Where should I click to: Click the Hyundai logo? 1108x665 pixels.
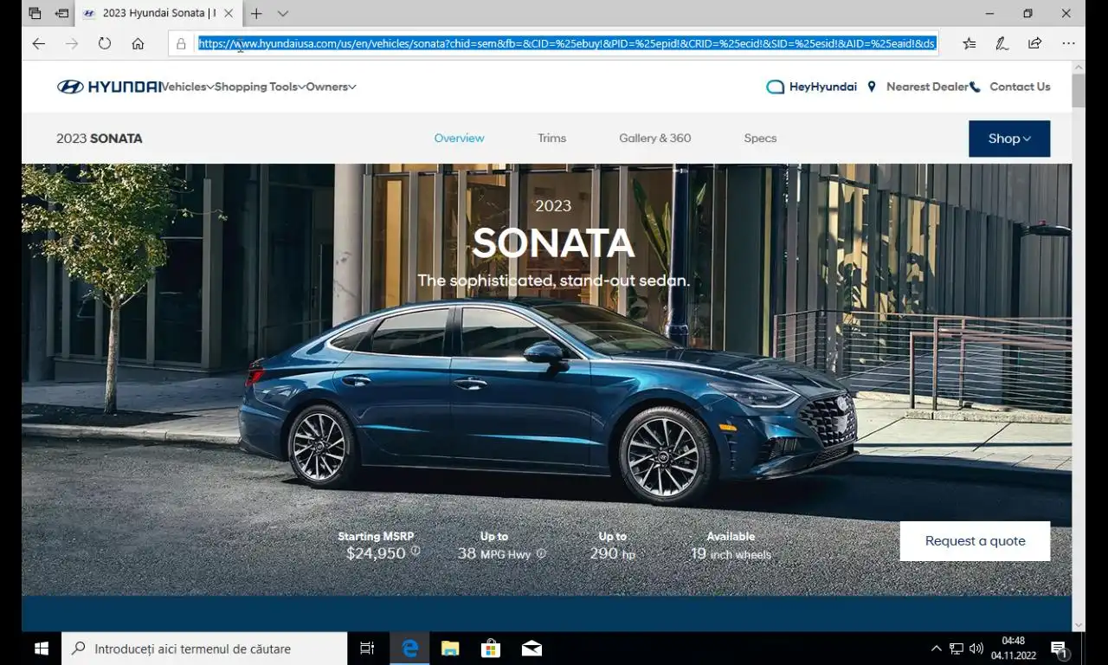109,87
